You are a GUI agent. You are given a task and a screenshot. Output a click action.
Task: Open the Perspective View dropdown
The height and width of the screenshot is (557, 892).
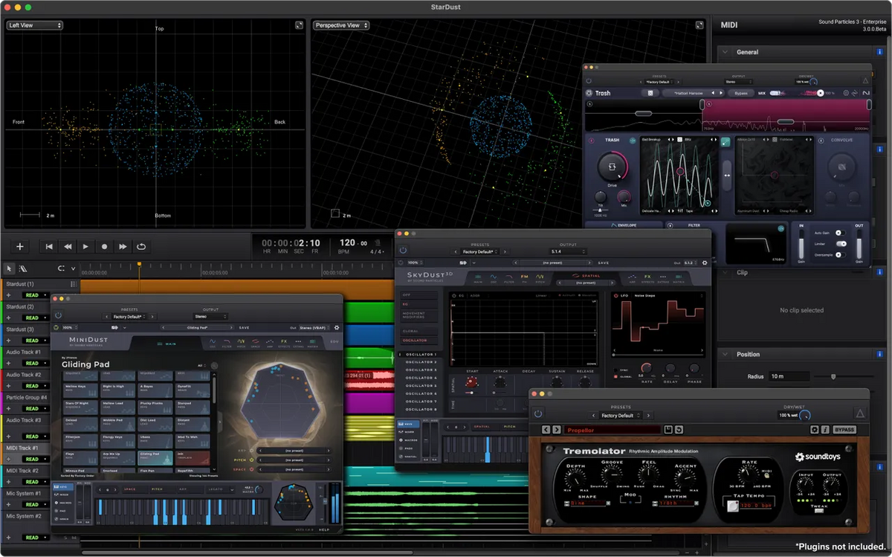(x=340, y=25)
